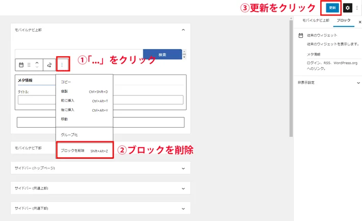Click ブロックを削除 menu item
Viewport: 362px width, 221px height.
coord(84,151)
